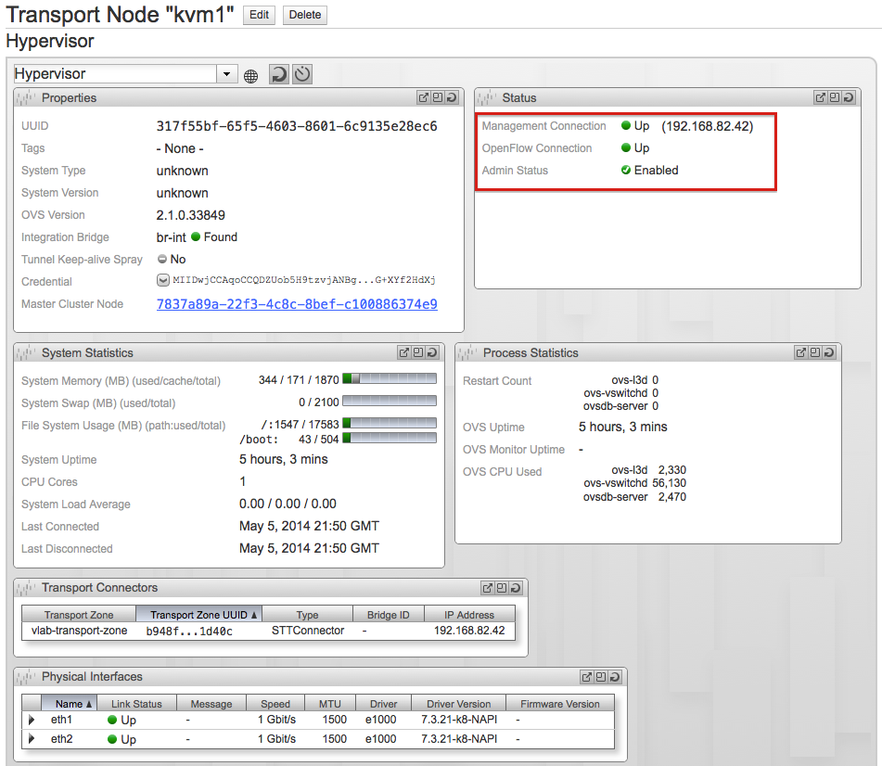Click the Management Connection Up status indicator
Image resolution: width=882 pixels, height=766 pixels.
[x=626, y=126]
